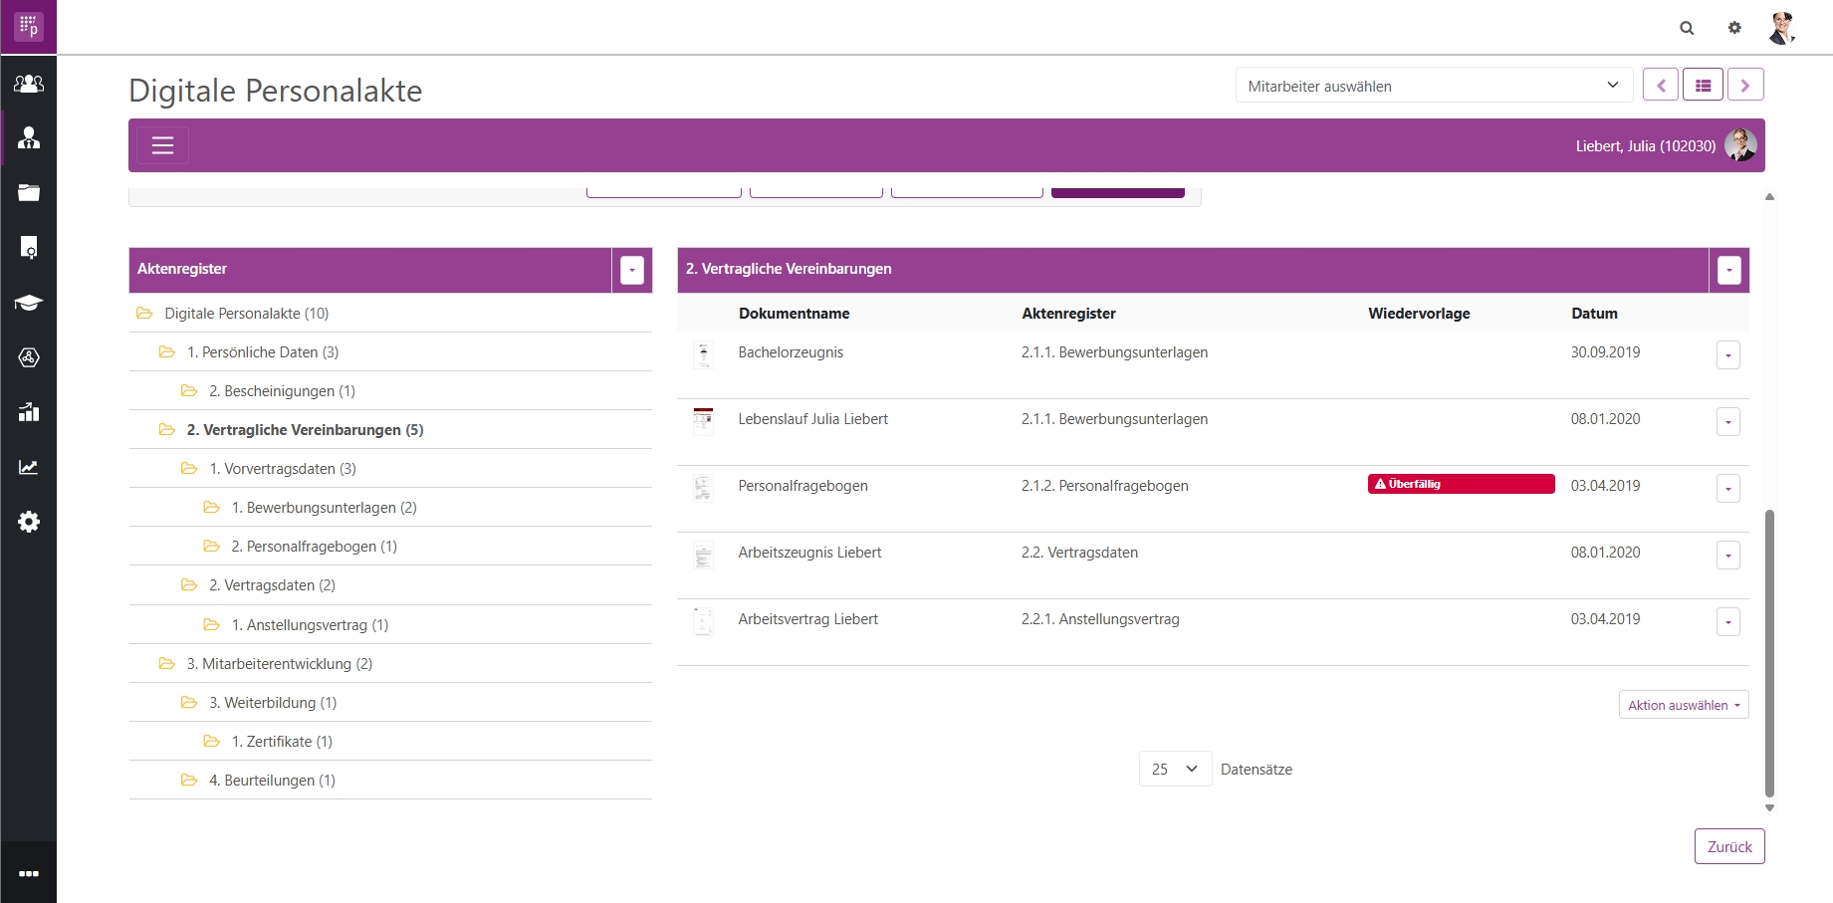Open the folder icon in left sidebar
The width and height of the screenshot is (1833, 903).
click(x=29, y=193)
